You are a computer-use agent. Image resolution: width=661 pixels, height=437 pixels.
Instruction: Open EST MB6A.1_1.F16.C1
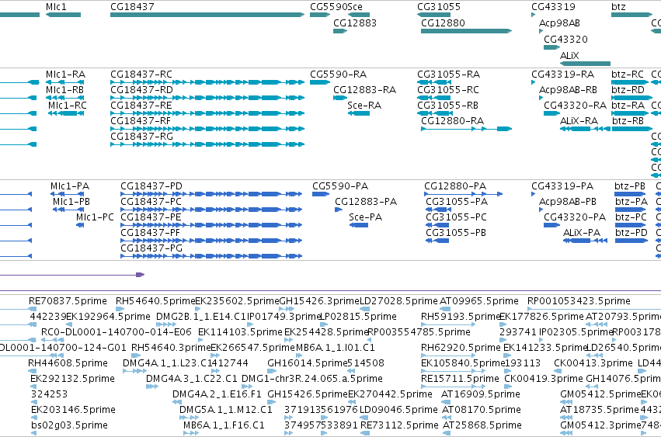224,425
